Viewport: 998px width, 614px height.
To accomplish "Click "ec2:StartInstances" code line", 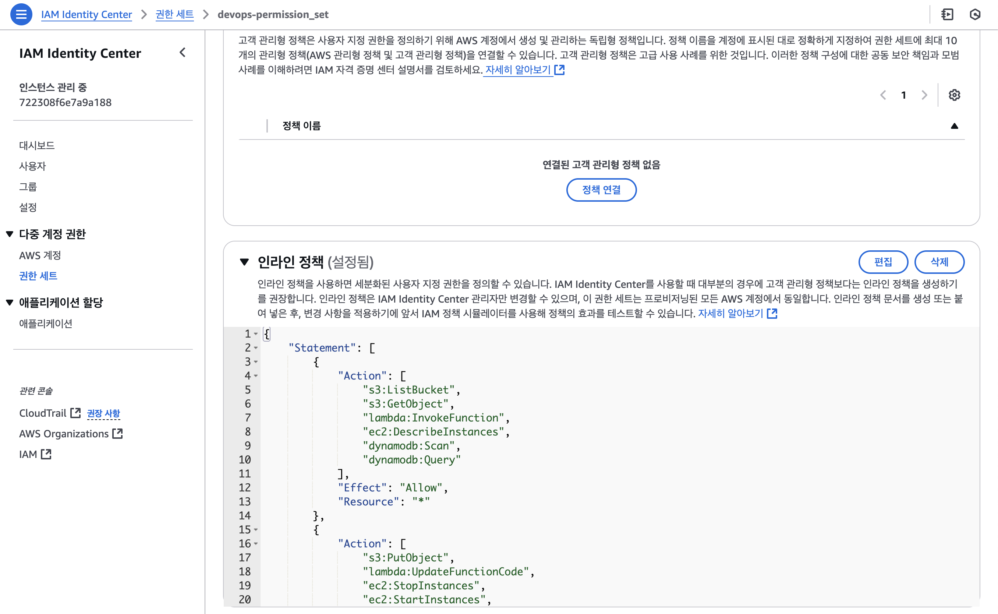I will 427,600.
